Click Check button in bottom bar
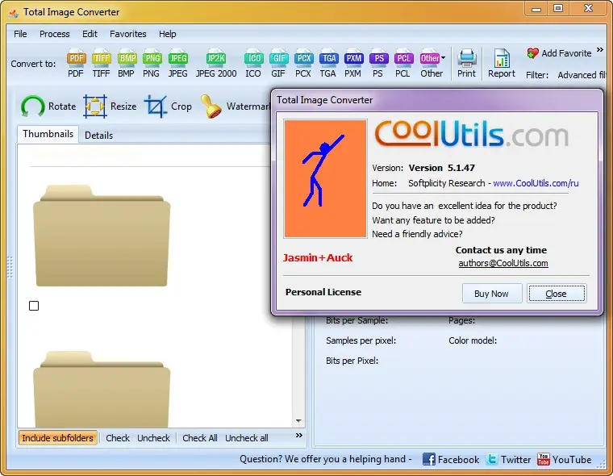The width and height of the screenshot is (613, 476). (x=117, y=438)
